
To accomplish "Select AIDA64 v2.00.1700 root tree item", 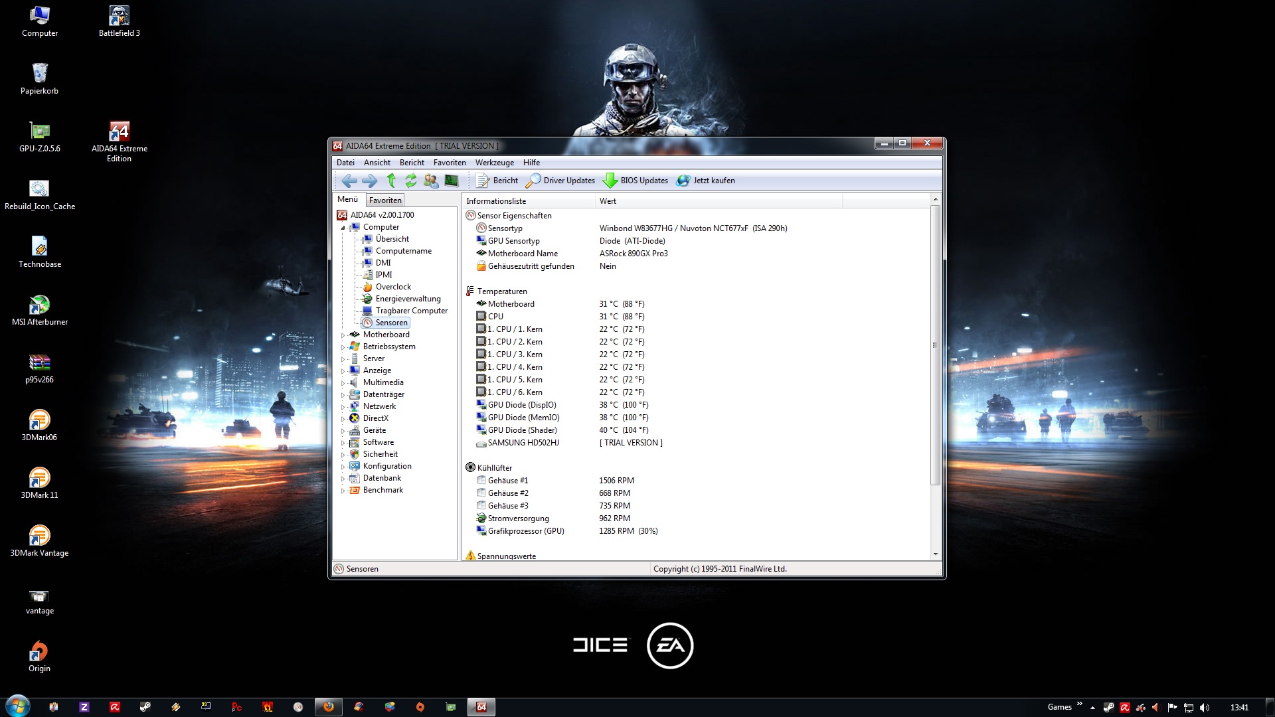I will coord(375,215).
